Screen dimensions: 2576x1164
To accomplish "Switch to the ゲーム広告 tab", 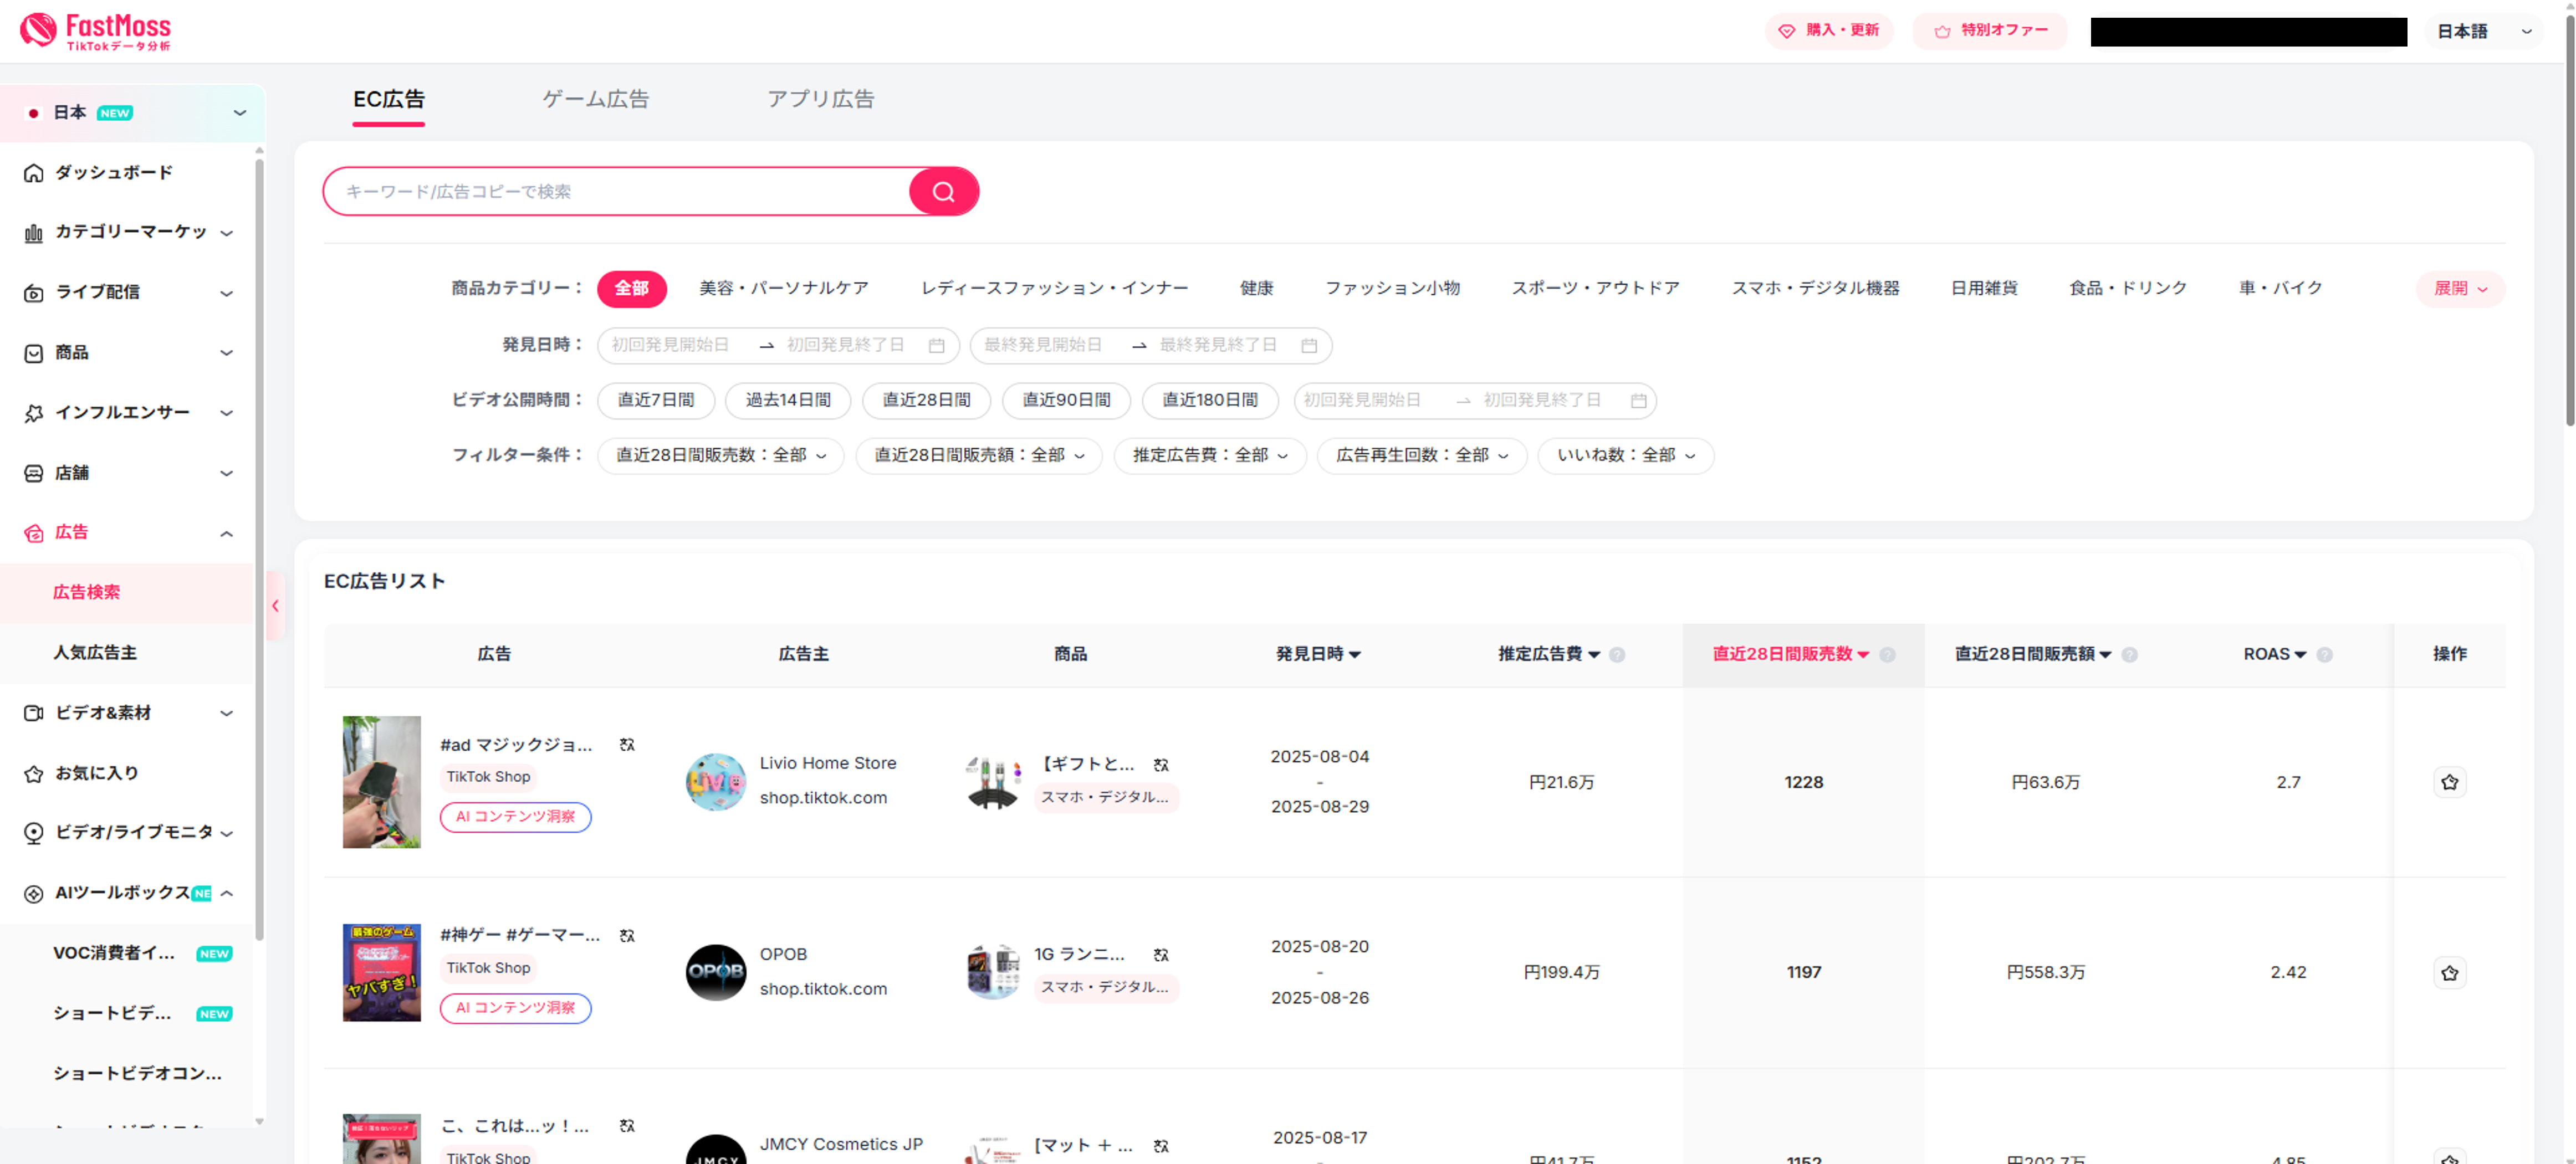I will 596,99.
